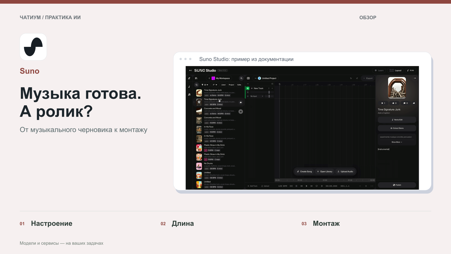Open the sort order dropdown
This screenshot has width=451, height=254.
tap(215, 85)
